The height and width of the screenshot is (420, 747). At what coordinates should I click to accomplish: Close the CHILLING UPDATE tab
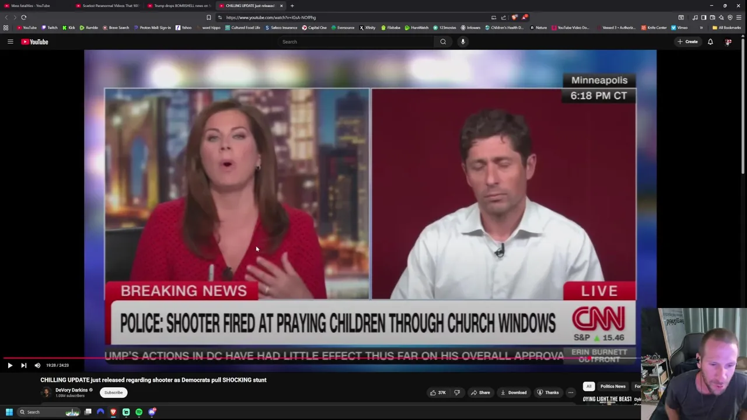[x=281, y=5]
